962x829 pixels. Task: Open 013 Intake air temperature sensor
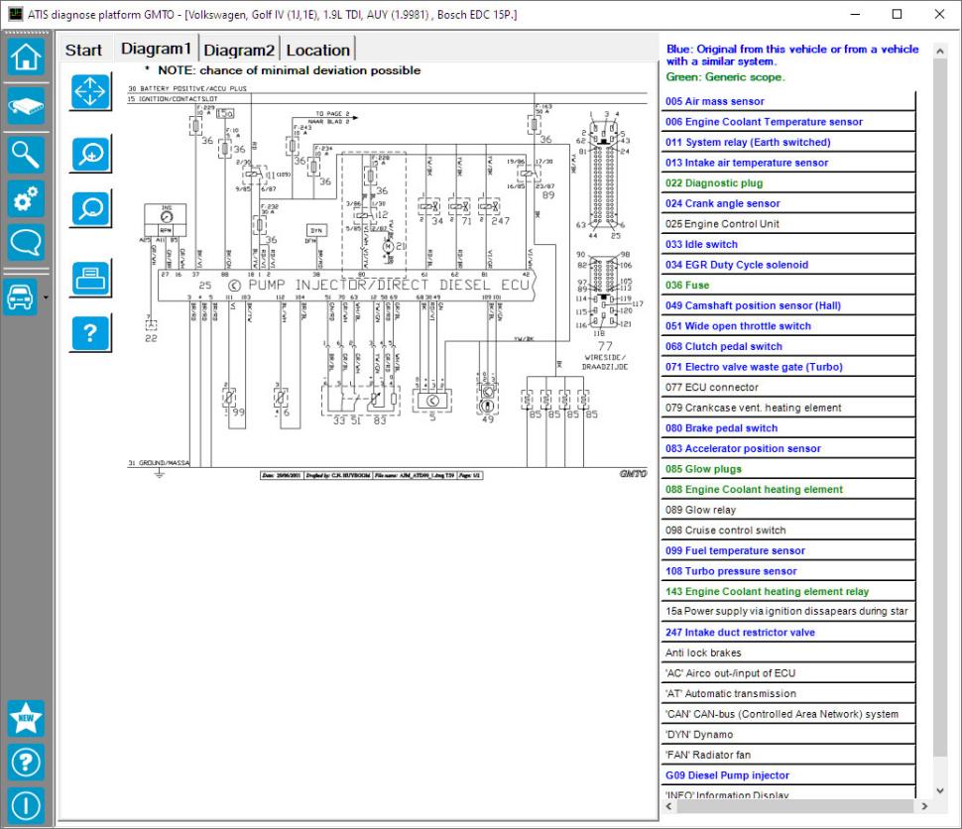click(x=787, y=163)
